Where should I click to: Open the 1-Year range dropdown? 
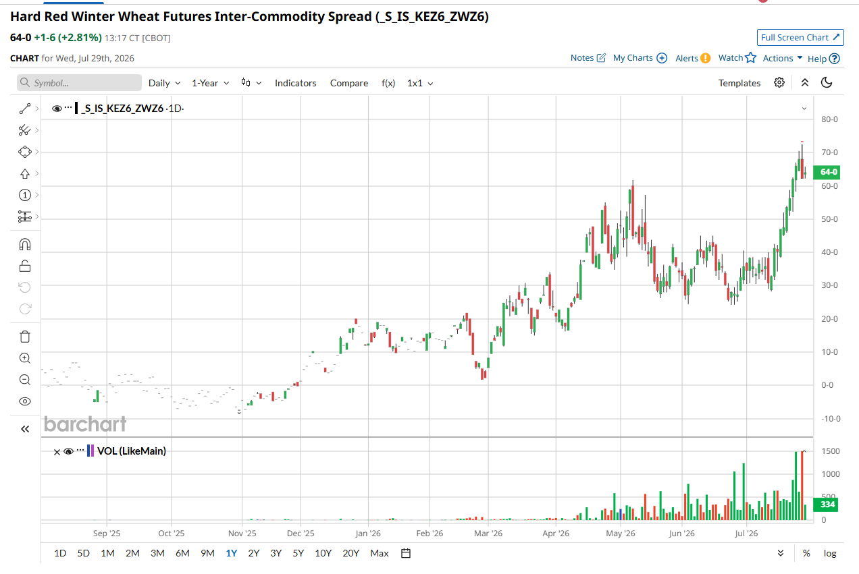coord(210,83)
